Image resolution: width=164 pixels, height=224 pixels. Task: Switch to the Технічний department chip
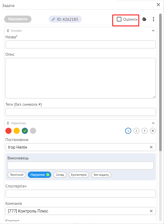[17, 175]
